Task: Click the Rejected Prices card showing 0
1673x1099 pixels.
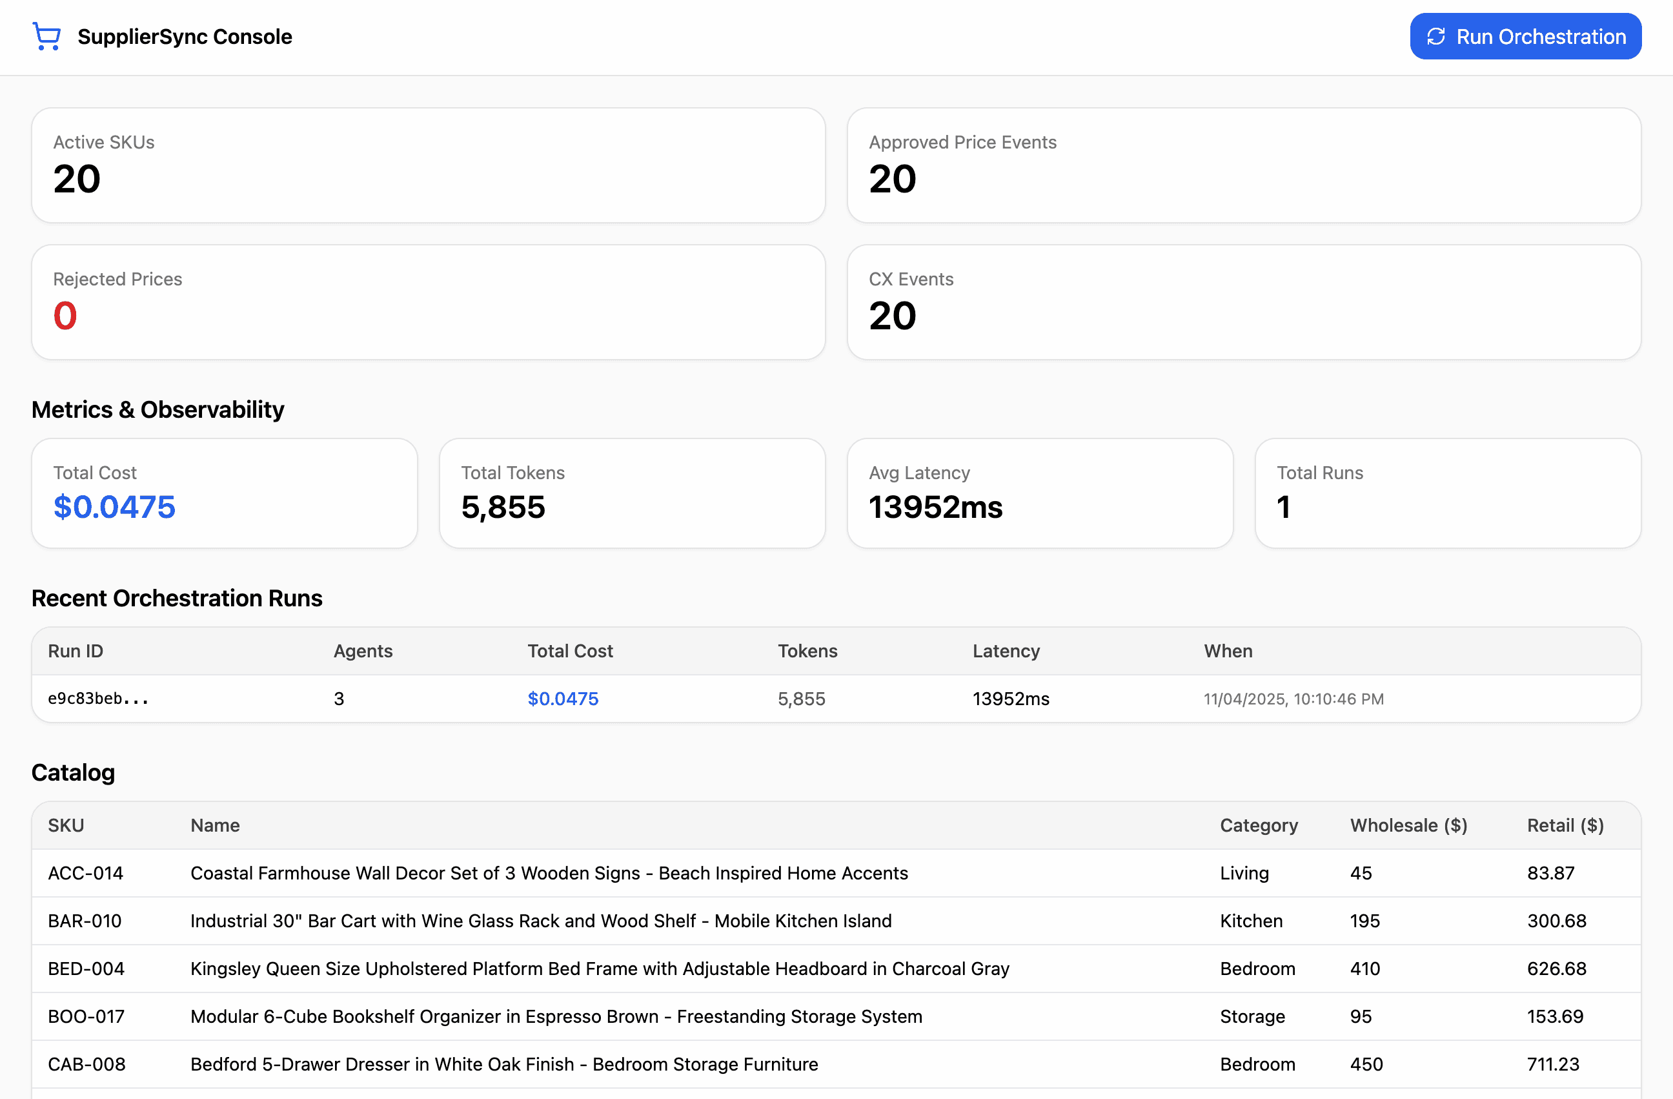Action: pyautogui.click(x=427, y=302)
